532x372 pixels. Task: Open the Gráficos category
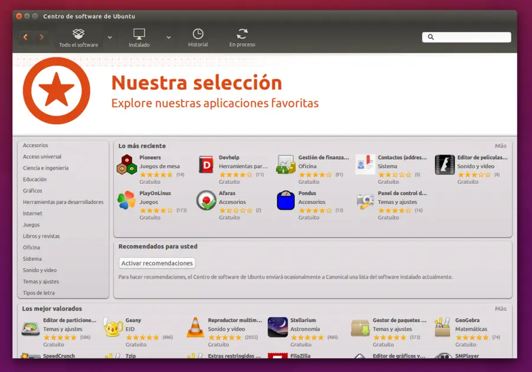tap(33, 191)
